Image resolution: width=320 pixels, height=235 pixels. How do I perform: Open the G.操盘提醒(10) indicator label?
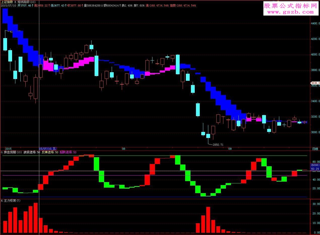11,152
